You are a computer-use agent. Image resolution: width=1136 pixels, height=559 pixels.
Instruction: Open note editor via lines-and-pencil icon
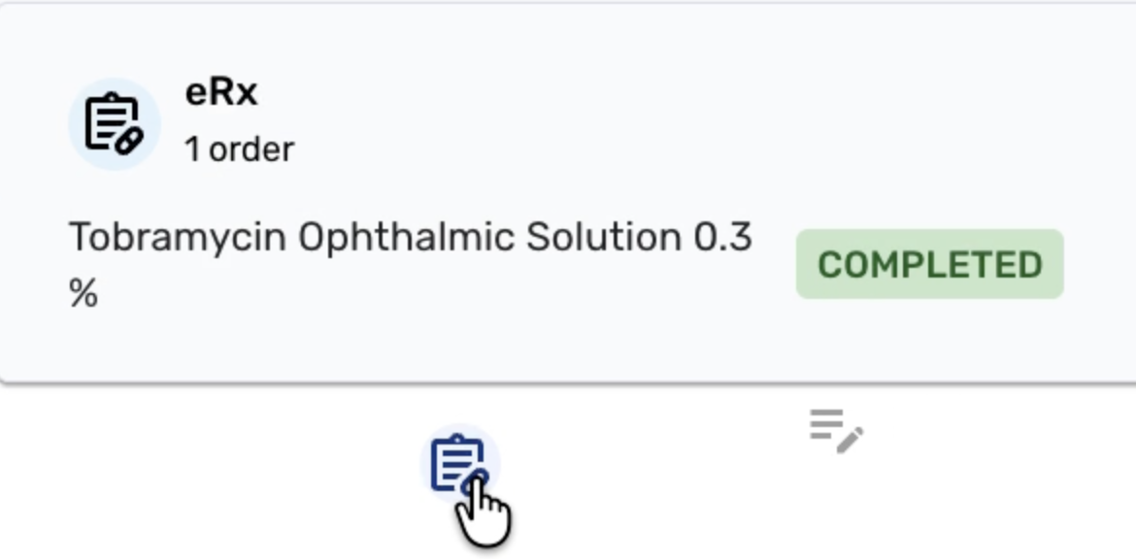point(836,430)
